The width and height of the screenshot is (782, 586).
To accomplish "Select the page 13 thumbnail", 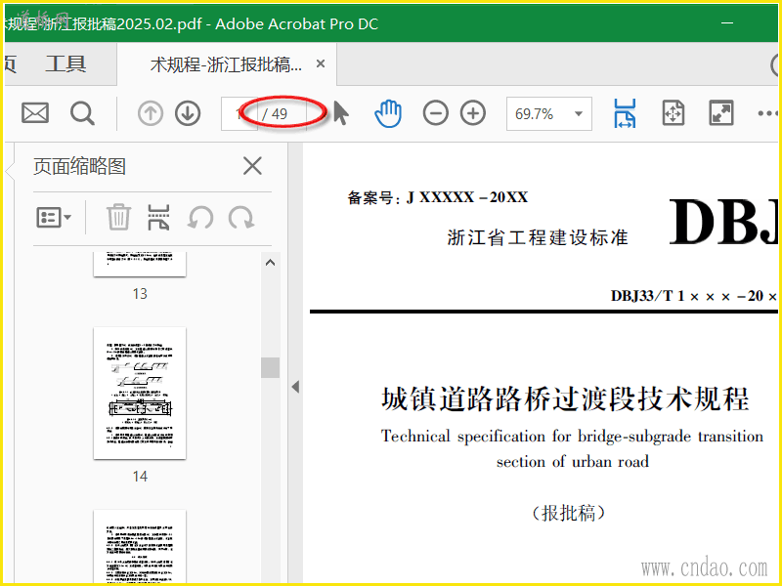I will [x=140, y=264].
